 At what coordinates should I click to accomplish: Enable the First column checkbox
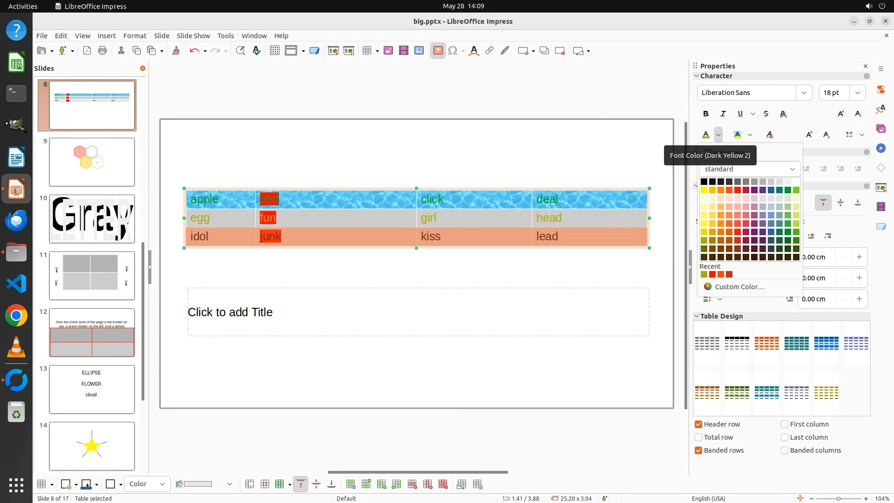point(785,424)
